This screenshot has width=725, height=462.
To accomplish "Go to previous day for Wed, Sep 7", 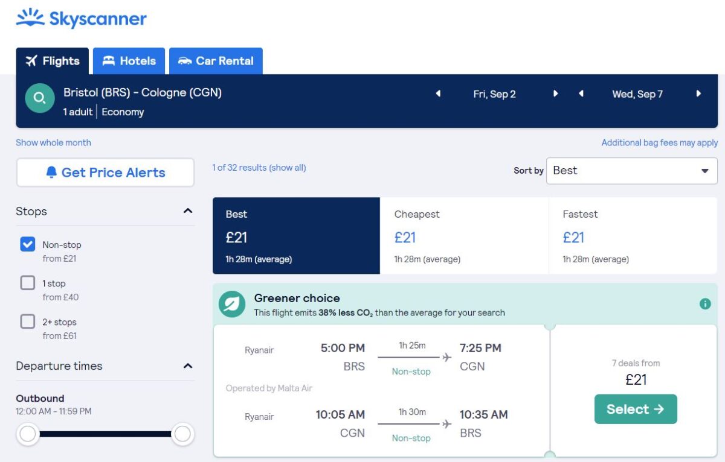I will pyautogui.click(x=581, y=94).
